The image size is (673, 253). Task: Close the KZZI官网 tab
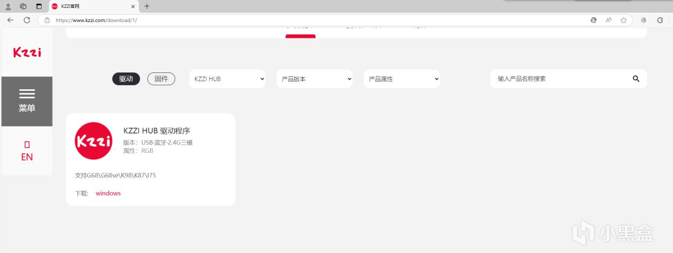point(133,6)
